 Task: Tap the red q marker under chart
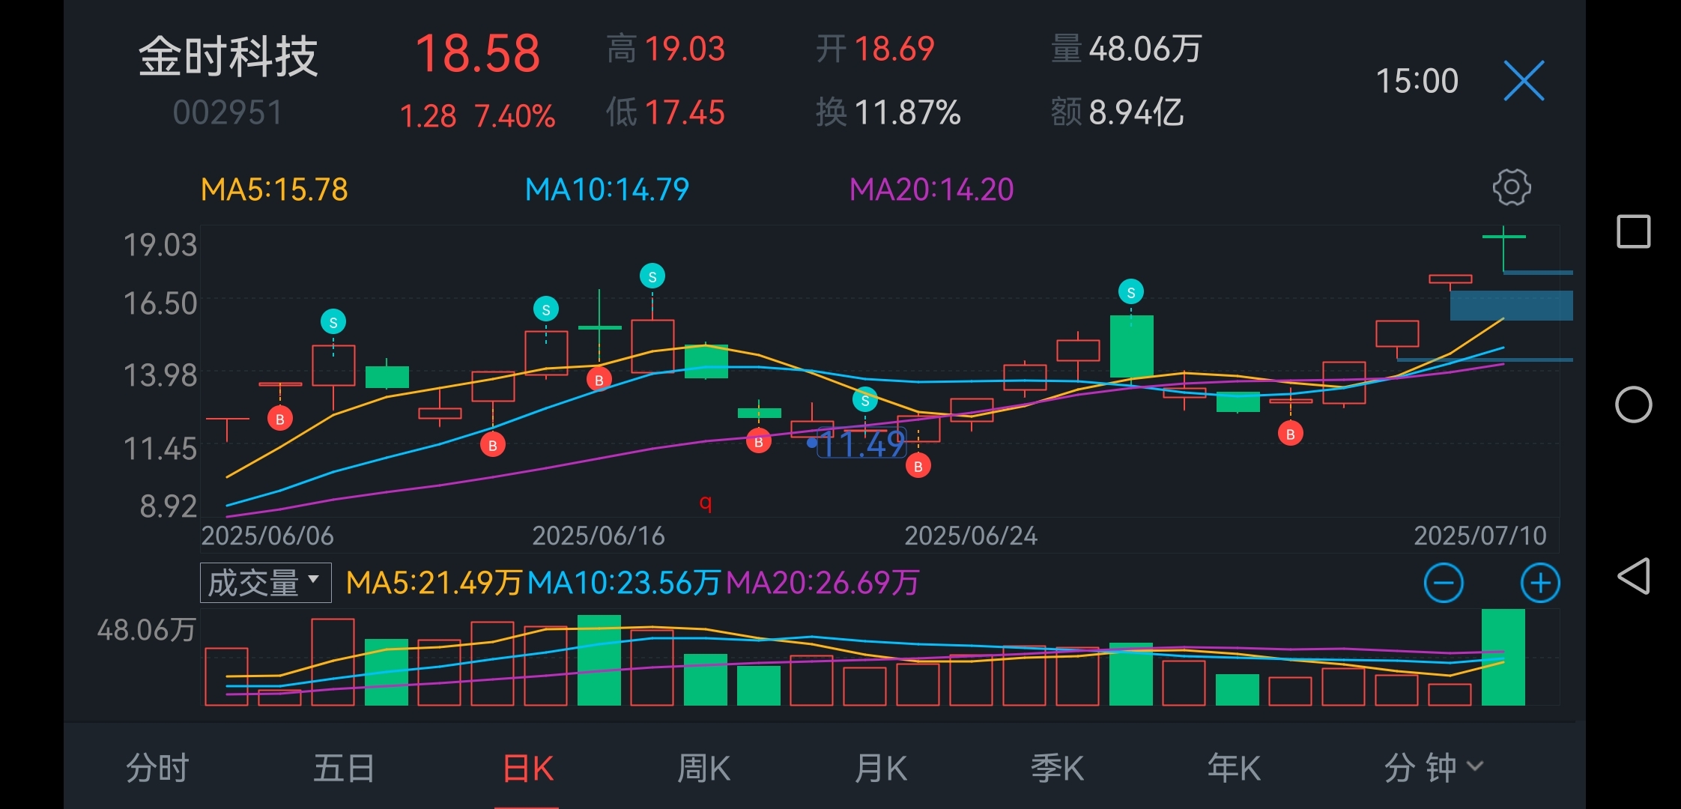click(705, 503)
